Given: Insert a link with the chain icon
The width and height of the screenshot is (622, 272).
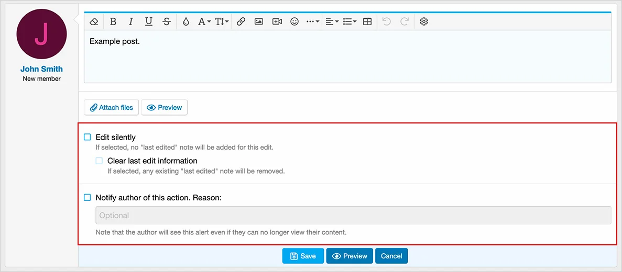Looking at the screenshot, I should click(x=241, y=21).
